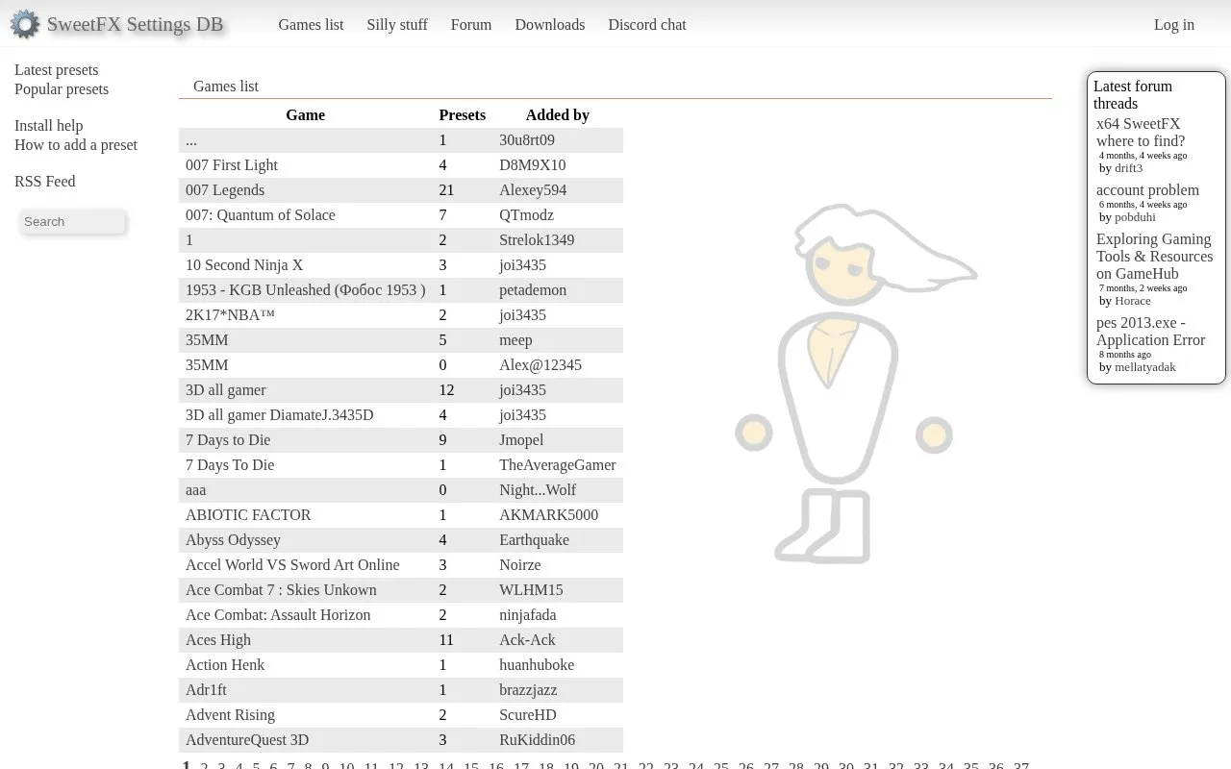Open 007: Quantum of Solace entry
This screenshot has width=1231, height=769.
point(261,215)
